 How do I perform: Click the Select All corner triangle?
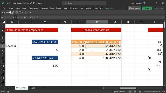click(x=3, y=22)
